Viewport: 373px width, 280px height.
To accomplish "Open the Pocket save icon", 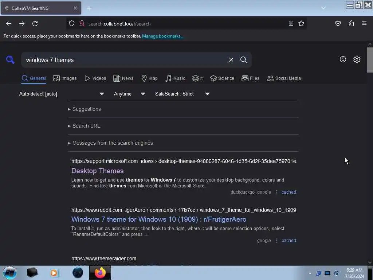I will (x=338, y=23).
